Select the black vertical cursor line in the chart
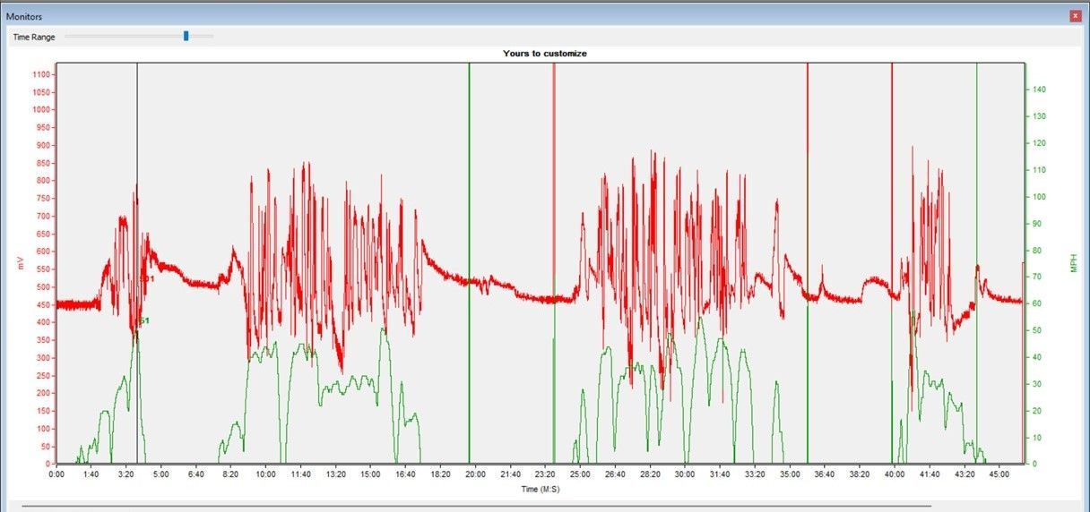The width and height of the screenshot is (1090, 512). point(137,134)
